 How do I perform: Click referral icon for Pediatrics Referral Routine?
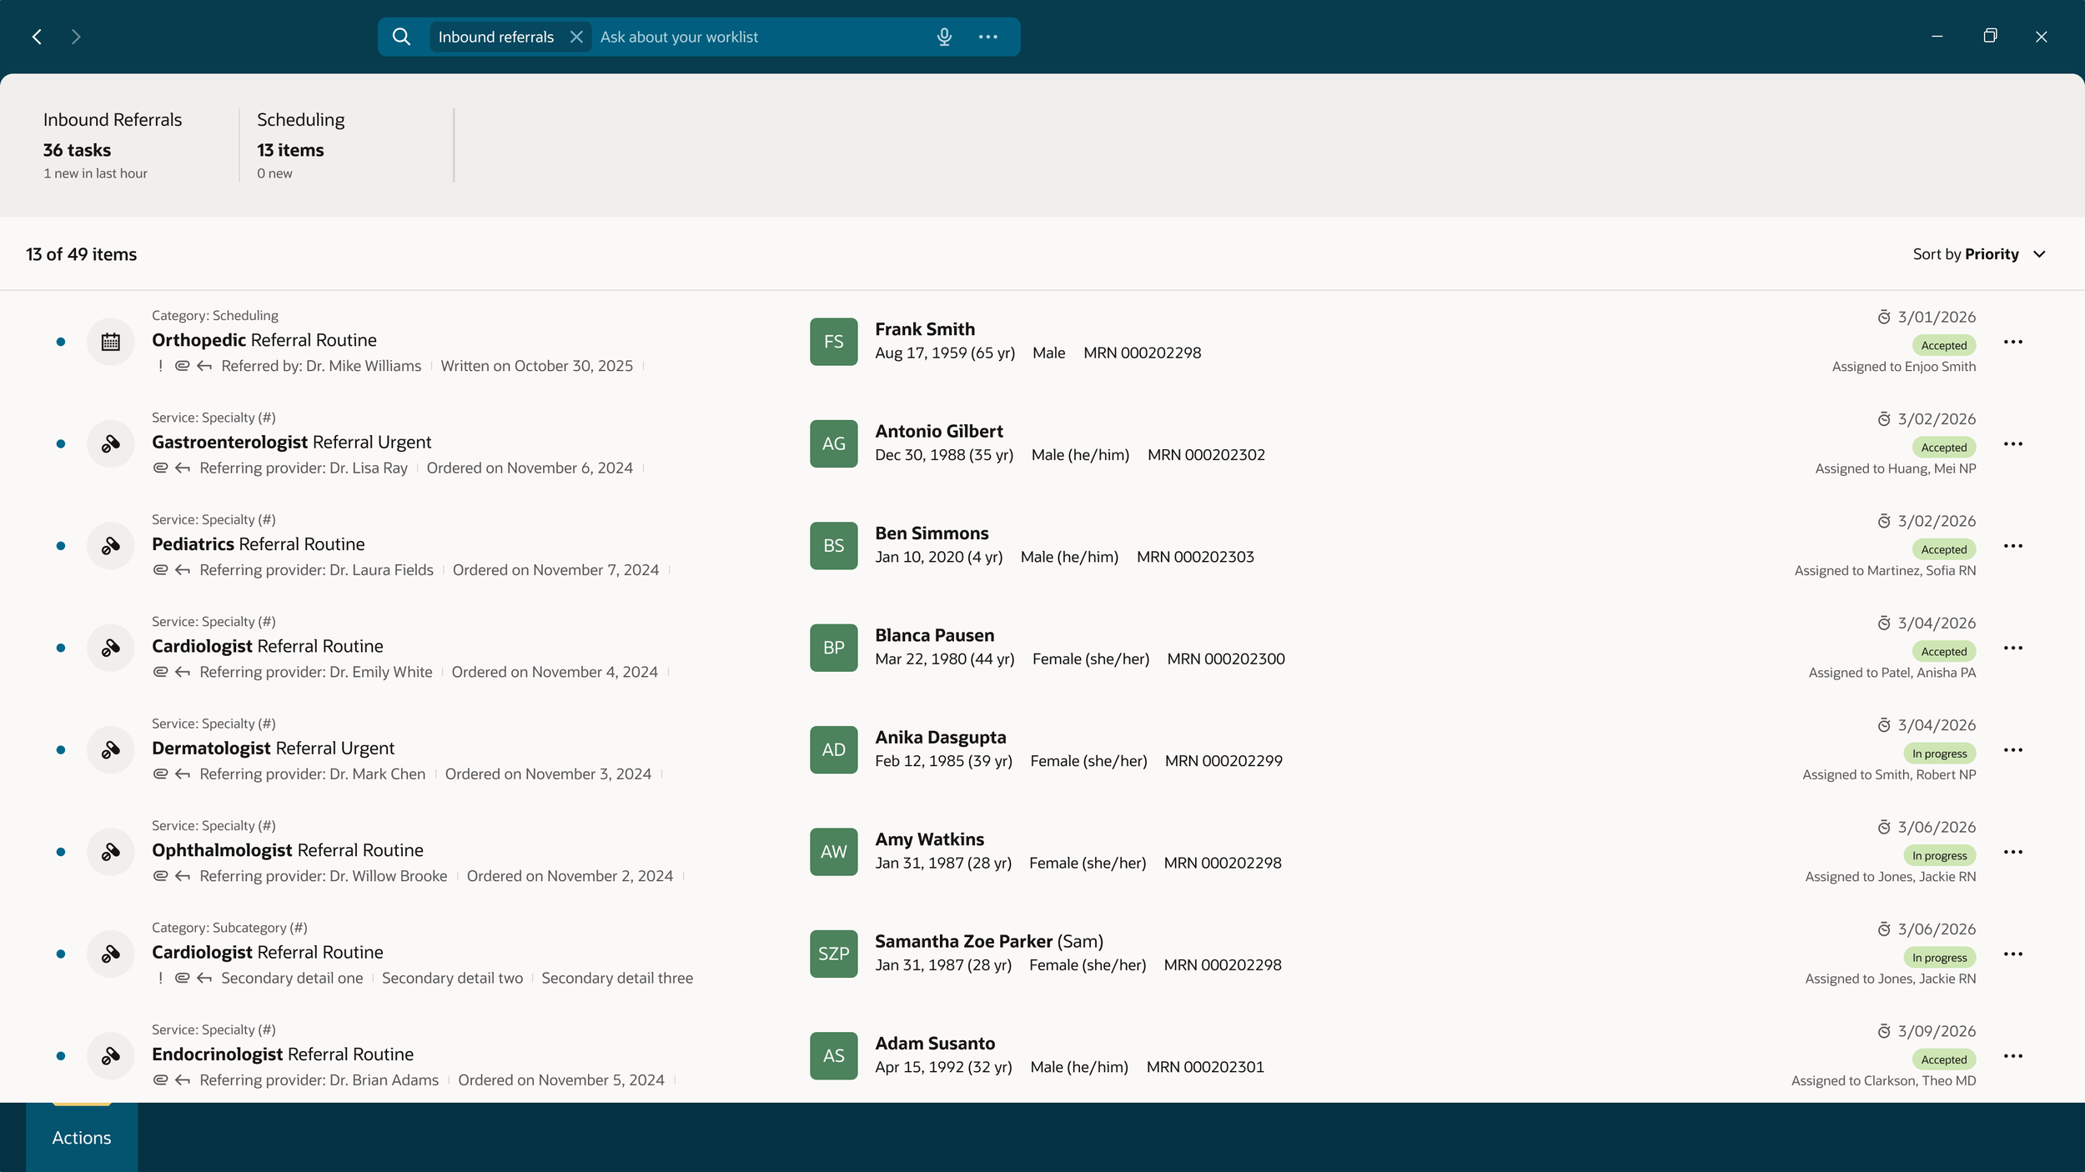(111, 546)
